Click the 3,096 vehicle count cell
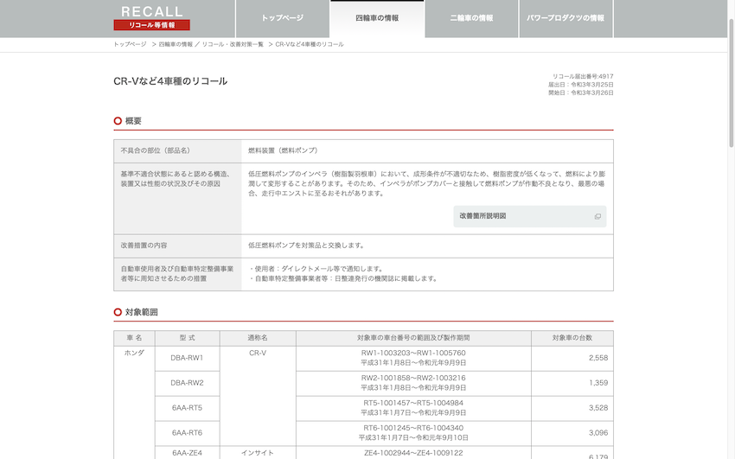The image size is (735, 459). pyautogui.click(x=572, y=433)
